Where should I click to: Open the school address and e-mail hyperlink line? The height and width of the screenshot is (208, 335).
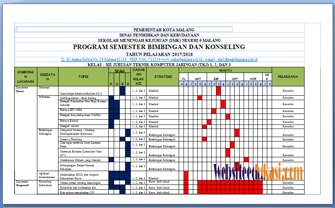(159, 60)
